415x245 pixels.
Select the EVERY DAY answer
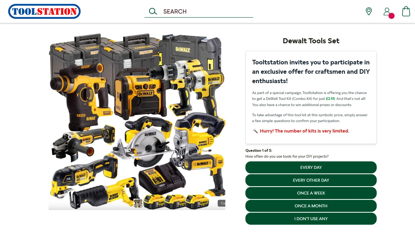(311, 168)
